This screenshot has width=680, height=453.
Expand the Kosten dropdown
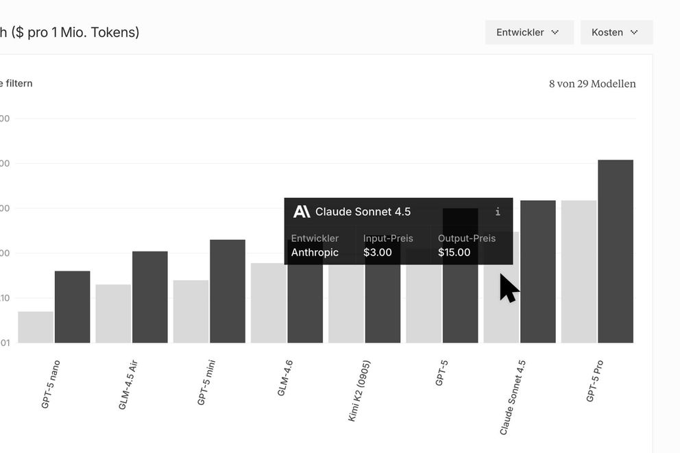pyautogui.click(x=616, y=32)
